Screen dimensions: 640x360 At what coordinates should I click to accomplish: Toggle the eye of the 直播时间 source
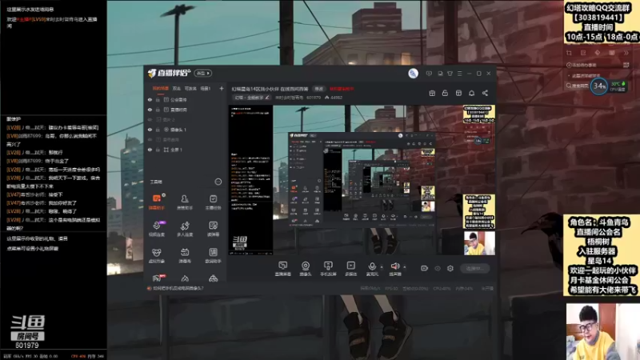(x=150, y=110)
